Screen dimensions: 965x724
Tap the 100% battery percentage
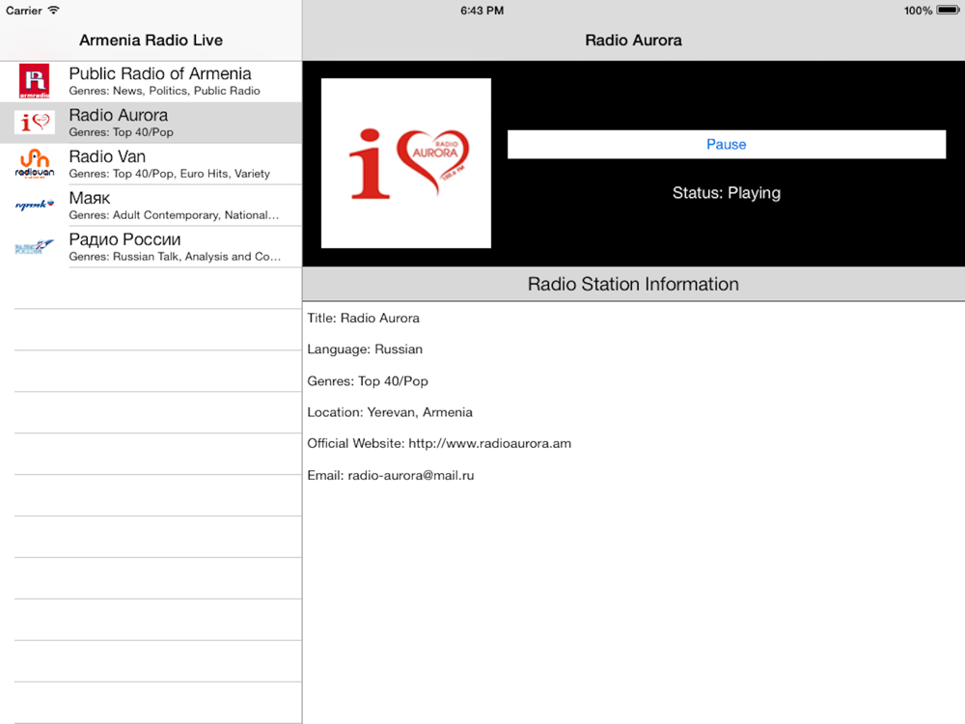point(918,11)
